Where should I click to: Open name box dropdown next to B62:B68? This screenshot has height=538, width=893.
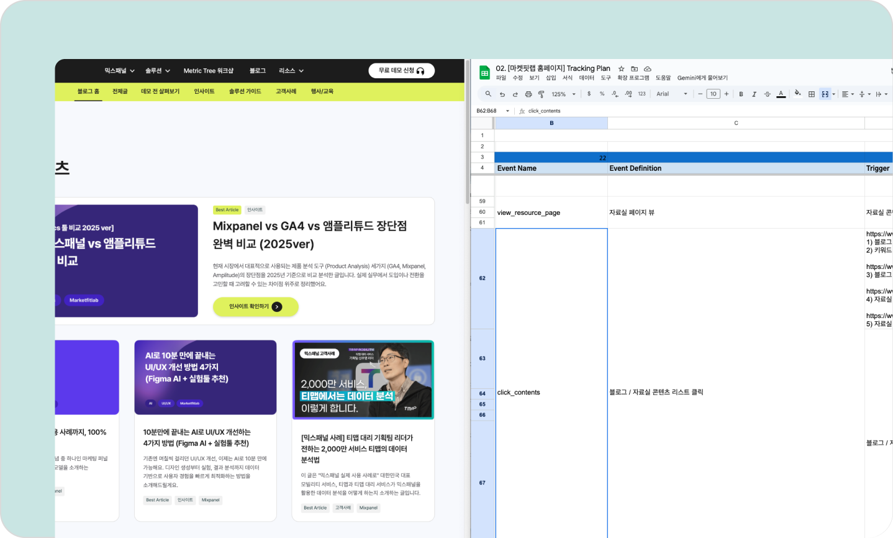point(507,111)
